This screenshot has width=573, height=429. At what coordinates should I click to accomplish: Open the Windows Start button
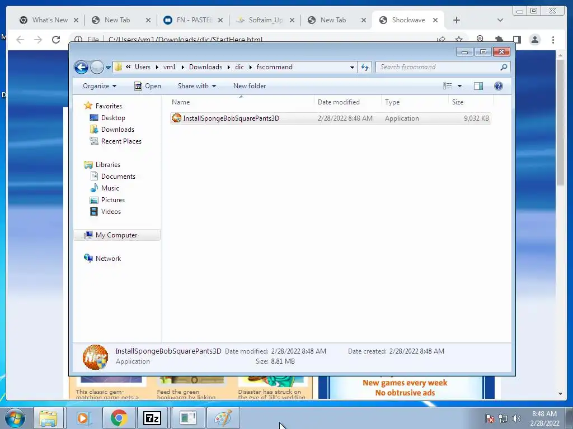coord(15,418)
